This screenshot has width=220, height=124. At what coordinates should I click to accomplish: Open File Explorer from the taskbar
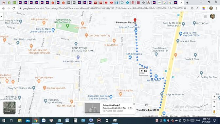(x=20, y=120)
